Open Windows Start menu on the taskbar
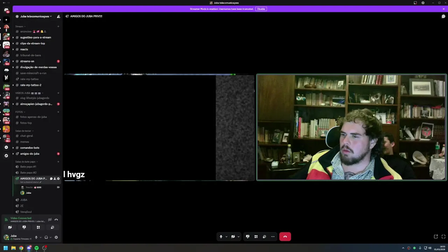The image size is (448, 252). click(6, 248)
